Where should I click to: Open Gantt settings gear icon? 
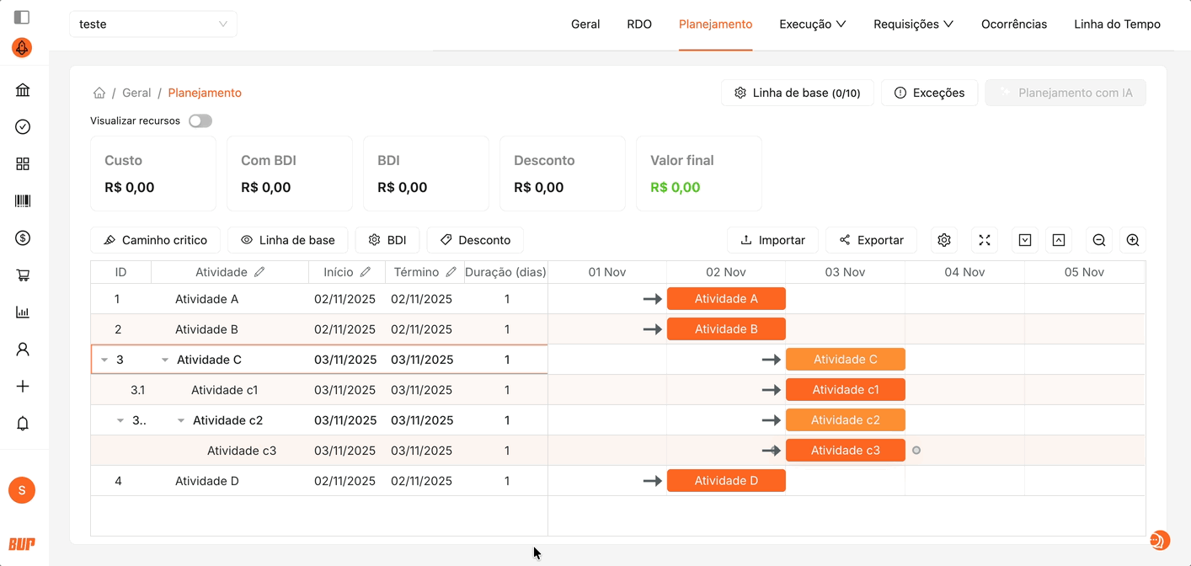pos(944,240)
